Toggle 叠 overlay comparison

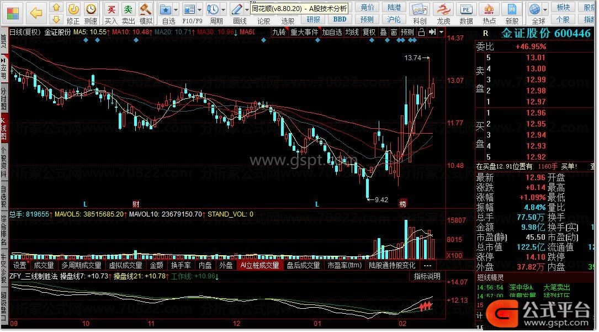(383, 32)
